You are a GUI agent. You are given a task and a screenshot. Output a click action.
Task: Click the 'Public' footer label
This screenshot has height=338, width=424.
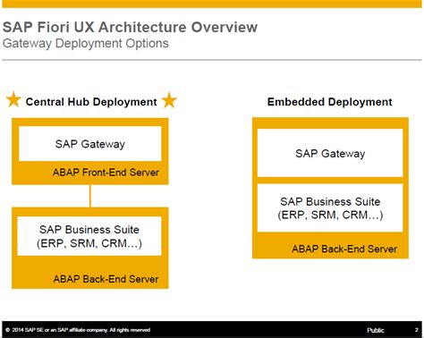coord(376,330)
